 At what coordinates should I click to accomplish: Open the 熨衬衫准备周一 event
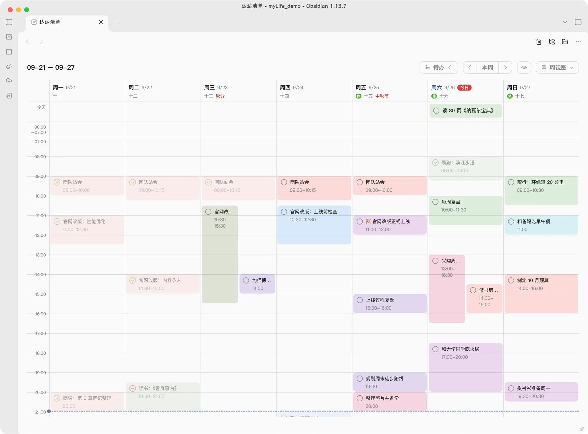(x=541, y=392)
